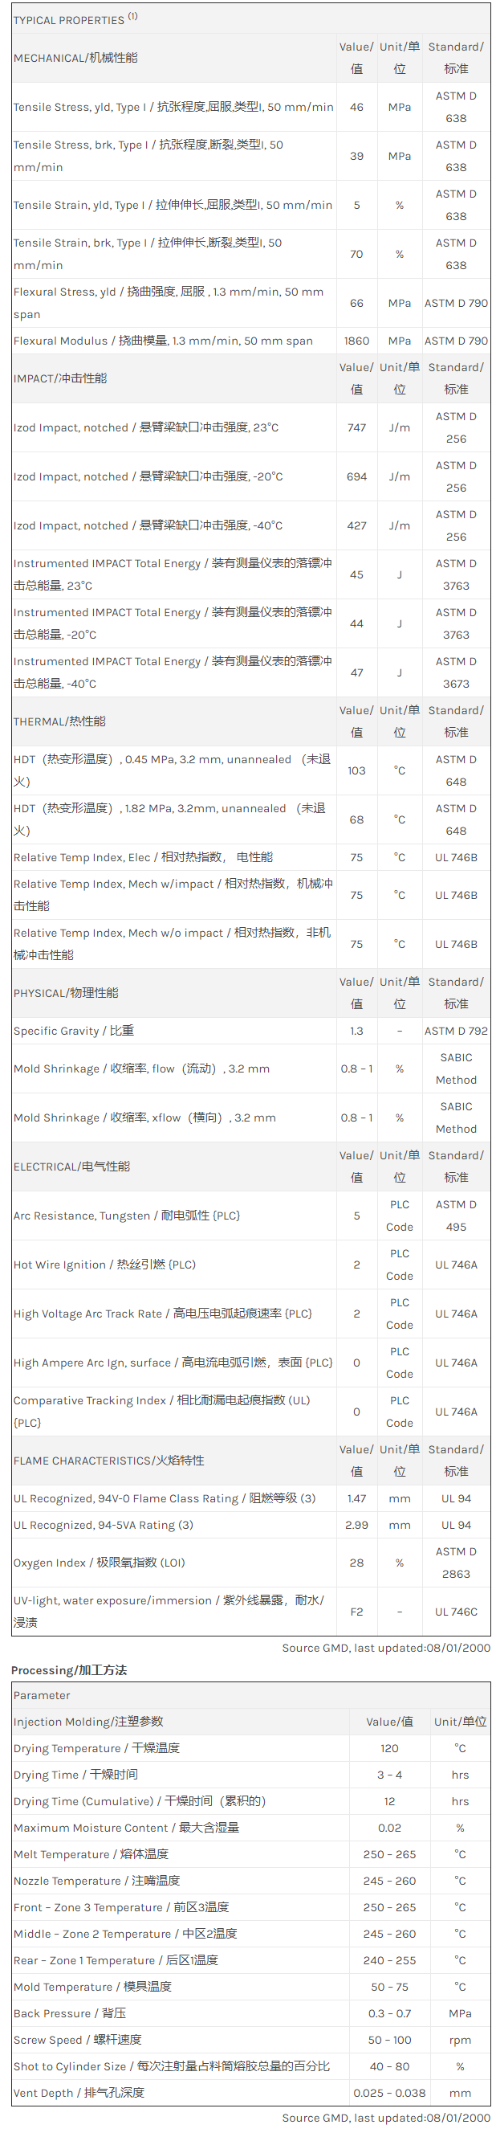Click the 747 J/m value cell
The width and height of the screenshot is (492, 2137).
[356, 428]
